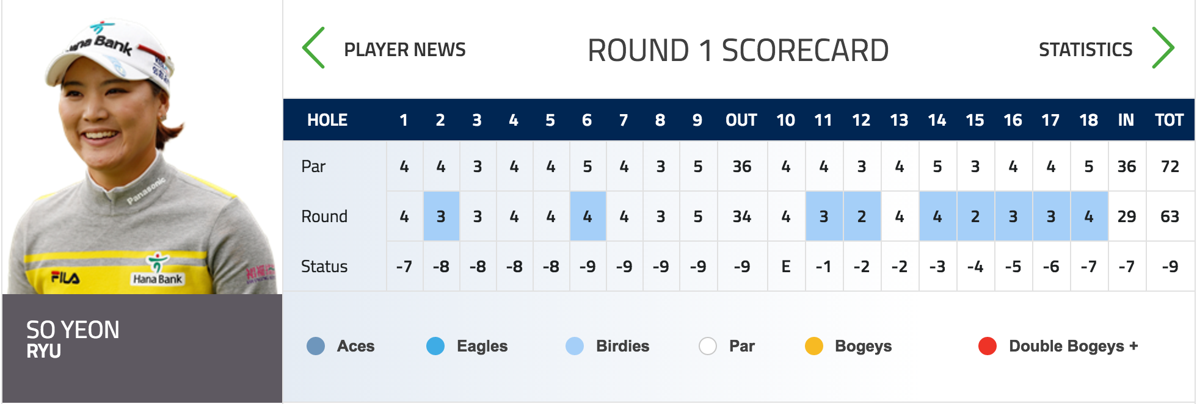Click the Par legend white circle

(708, 346)
